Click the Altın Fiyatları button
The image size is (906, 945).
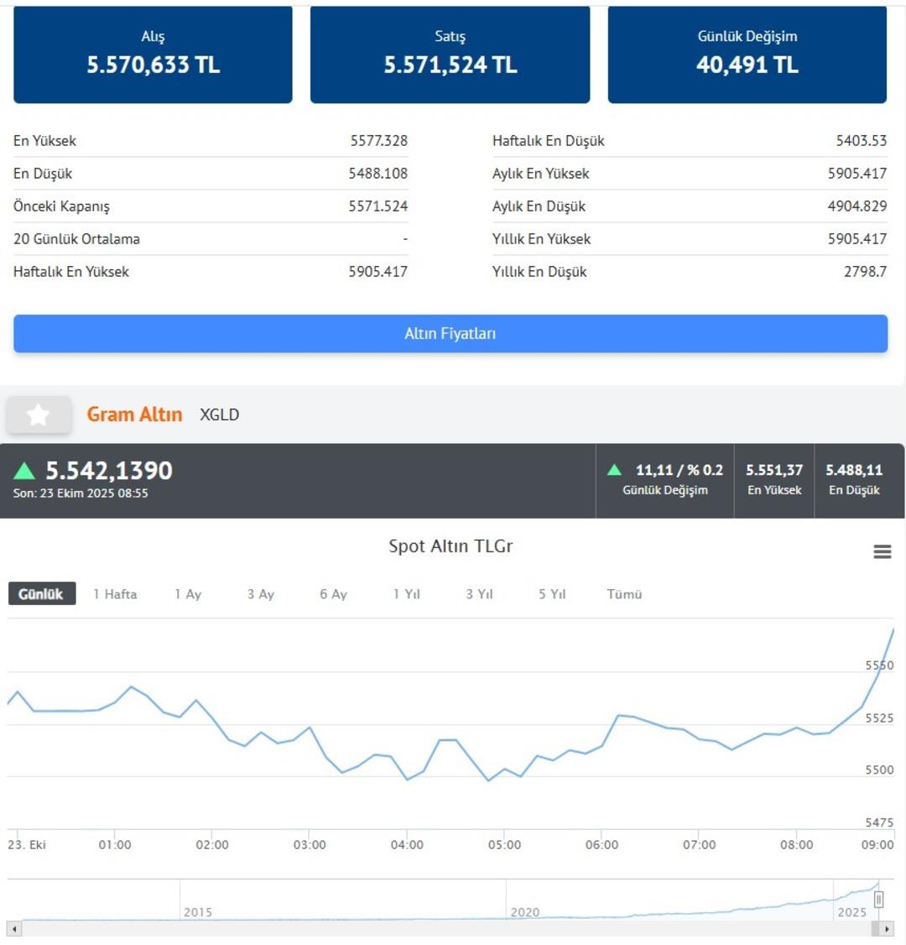pos(450,334)
